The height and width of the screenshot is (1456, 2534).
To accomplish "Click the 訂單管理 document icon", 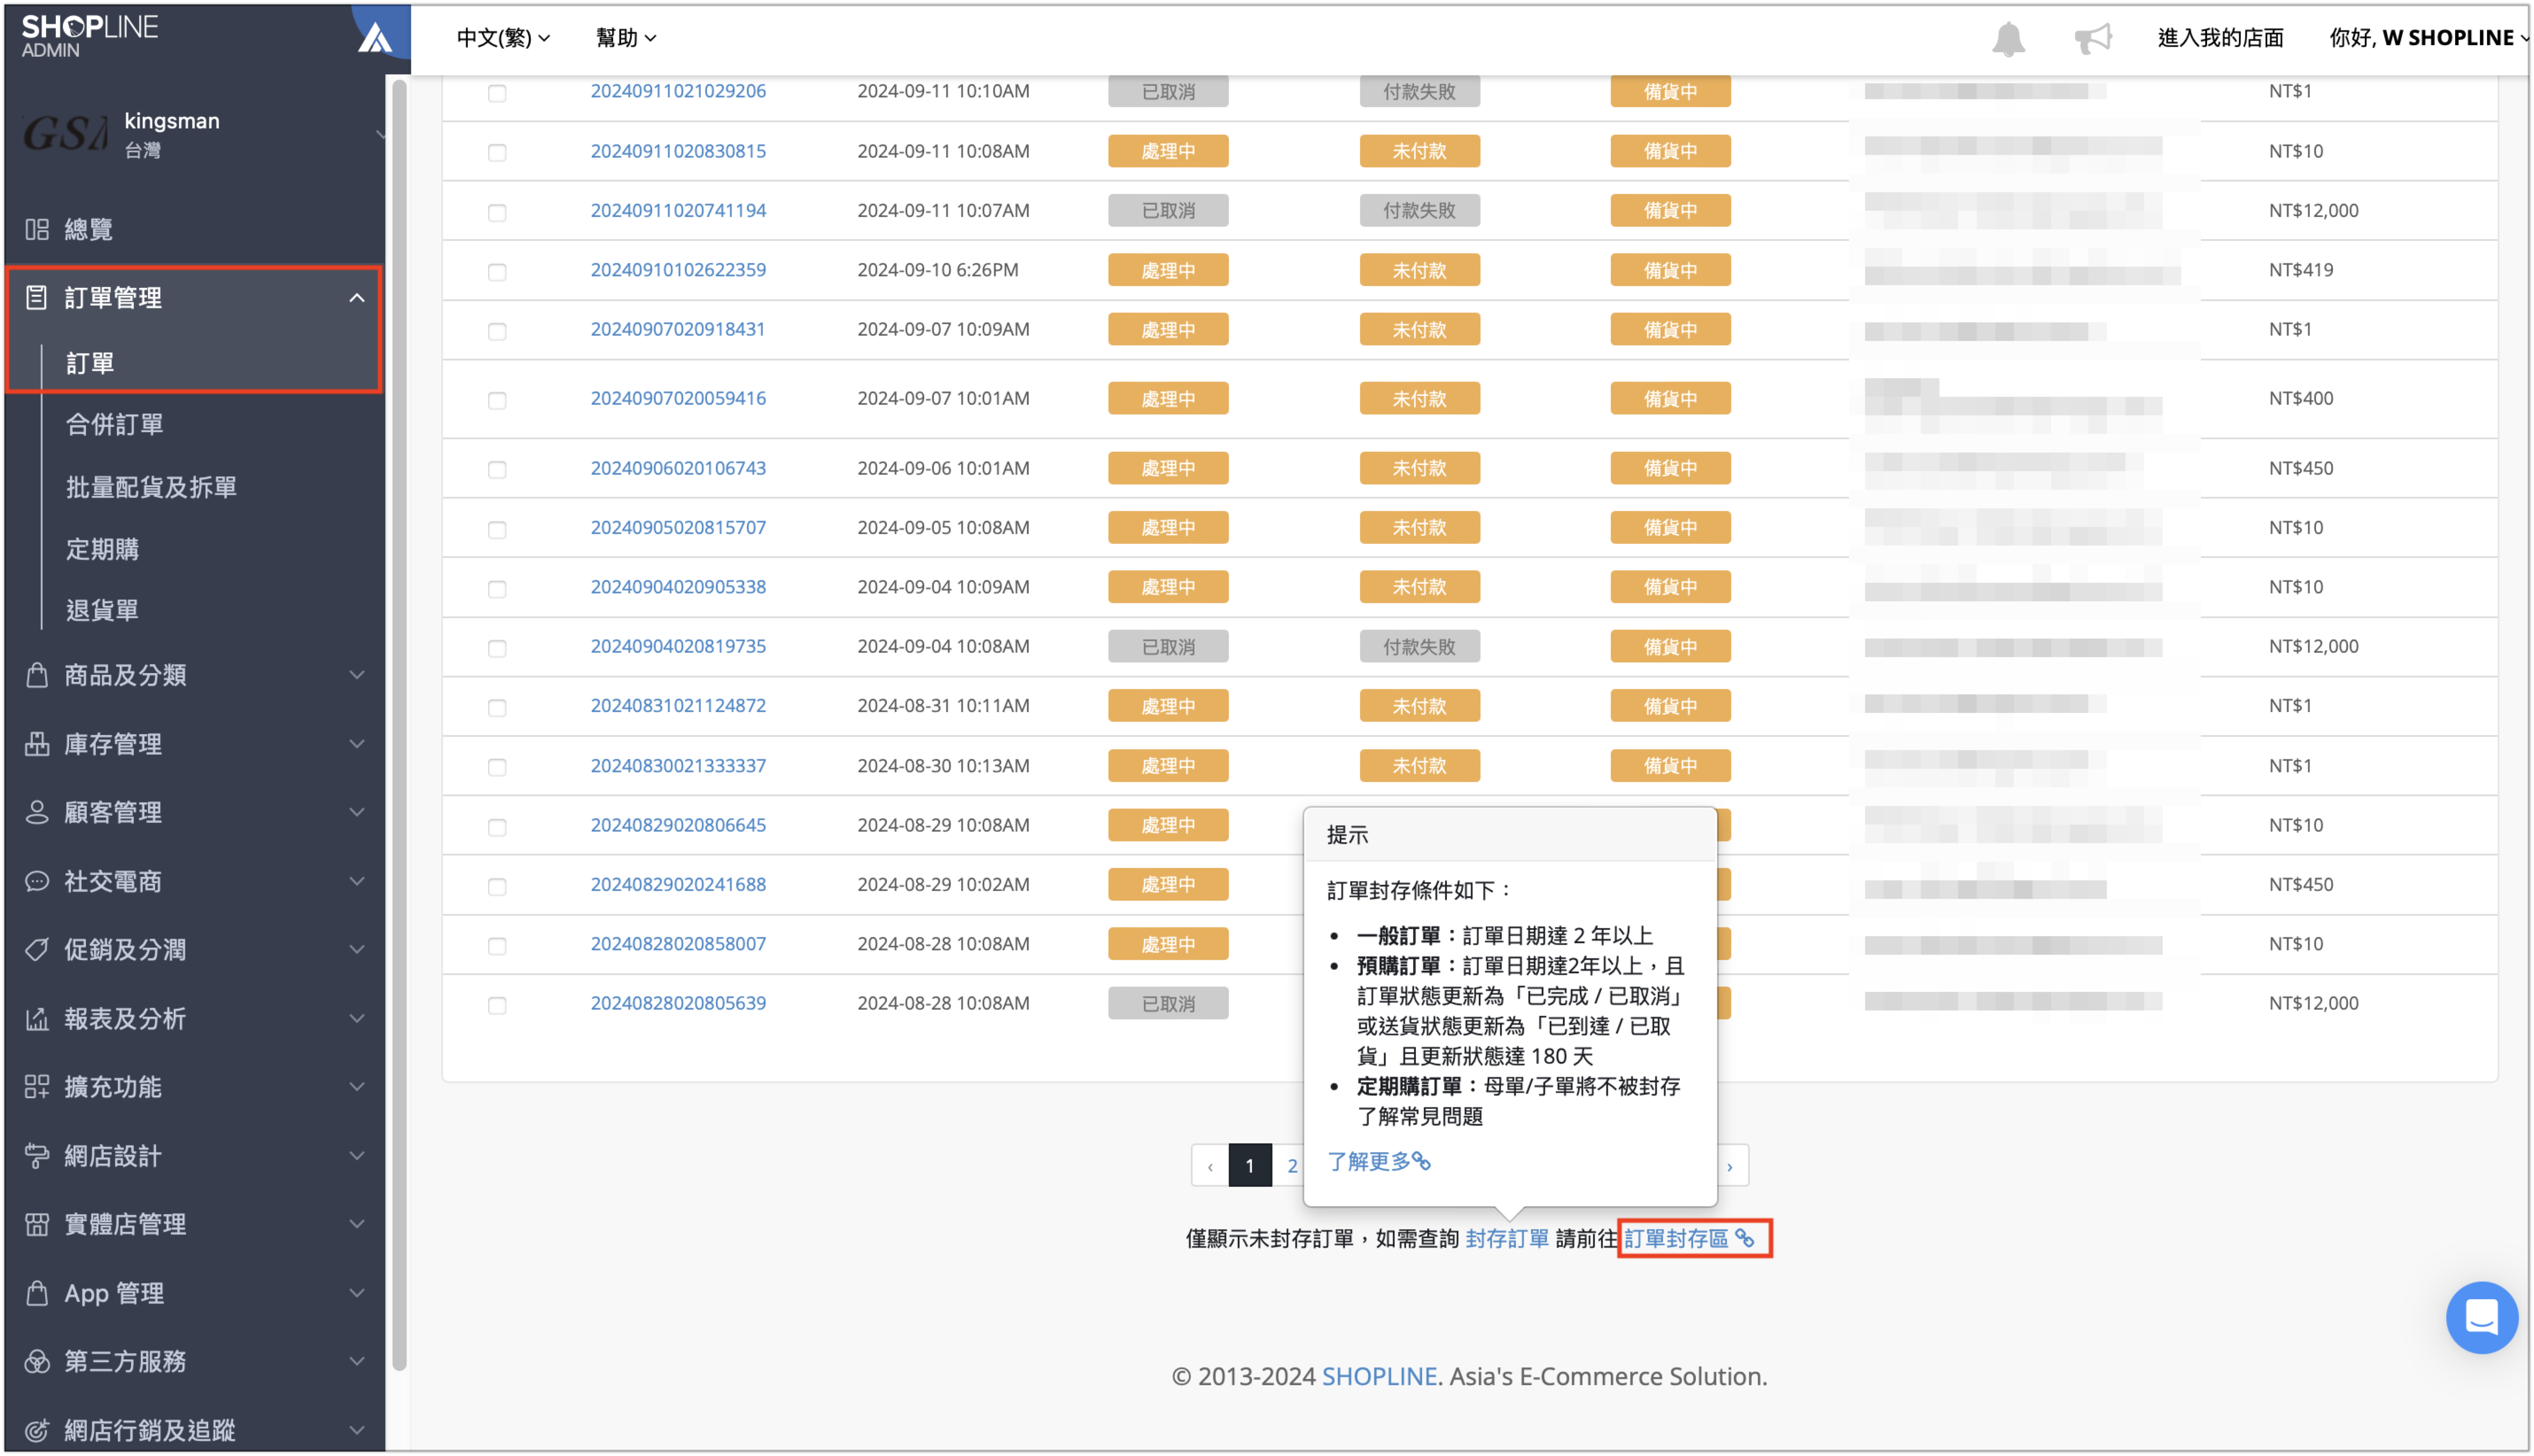I will point(37,297).
